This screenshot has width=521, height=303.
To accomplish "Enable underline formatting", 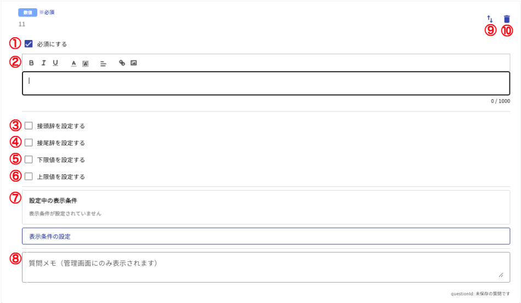I will 55,63.
